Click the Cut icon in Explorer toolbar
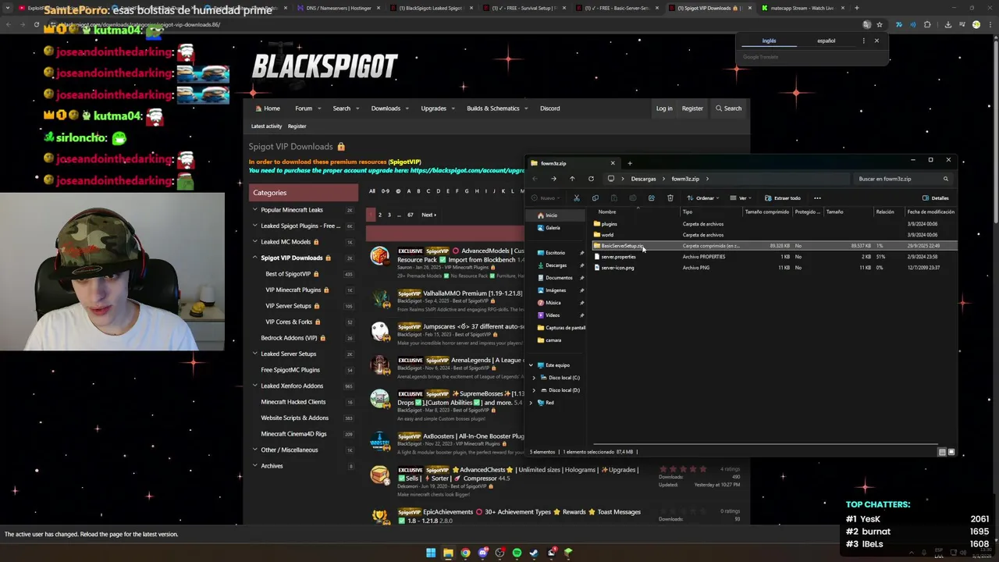This screenshot has width=999, height=562. point(576,197)
